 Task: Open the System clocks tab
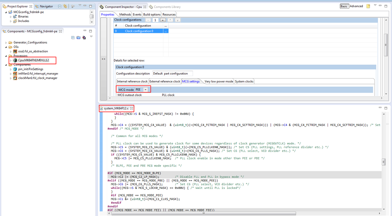pyautogui.click(x=244, y=81)
